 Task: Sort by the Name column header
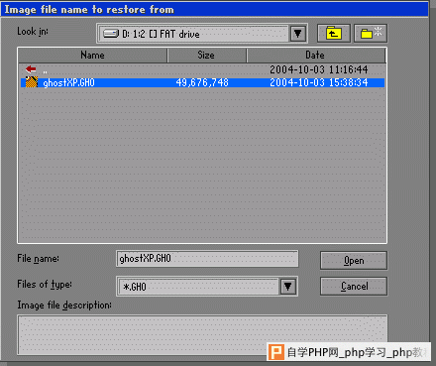(x=92, y=55)
